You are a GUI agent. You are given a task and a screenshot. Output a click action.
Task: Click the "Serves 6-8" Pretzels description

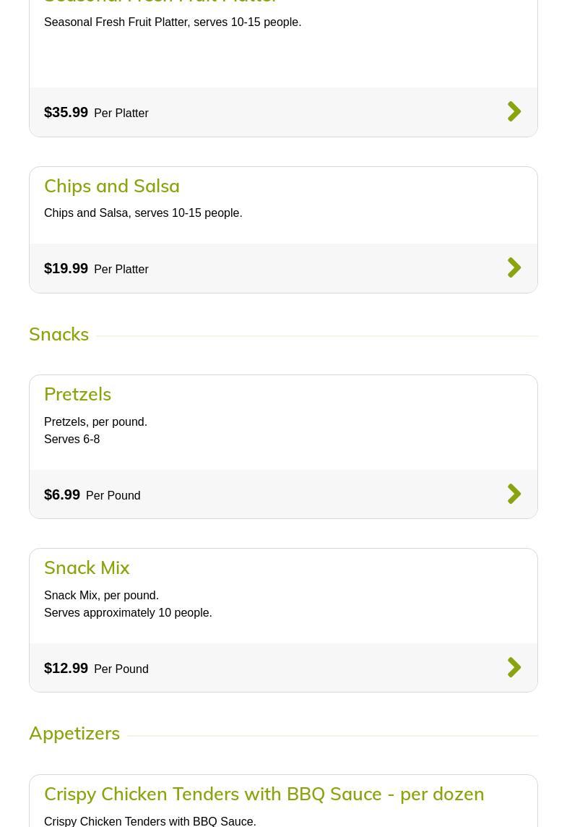click(x=72, y=439)
